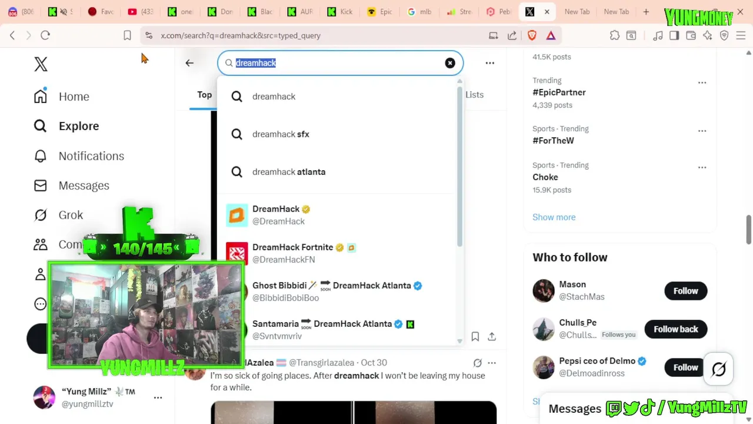Viewport: 753px width, 424px height.
Task: Switch to the Lists tab
Action: click(474, 95)
